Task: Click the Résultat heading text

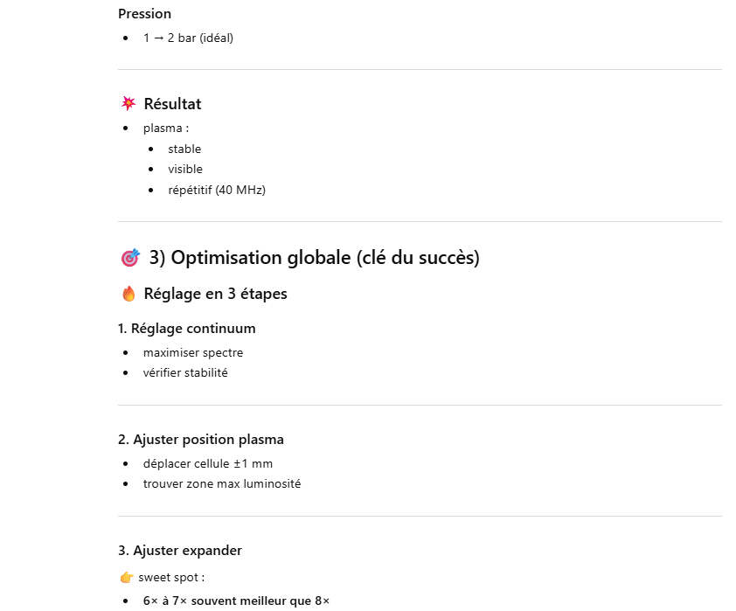Action: 172,104
